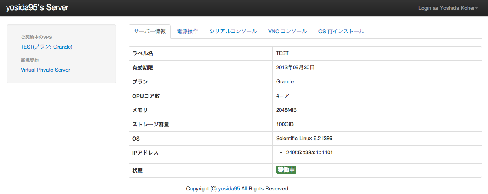This screenshot has width=488, height=194.
Task: Select the サーバー情報 tab
Action: click(150, 31)
